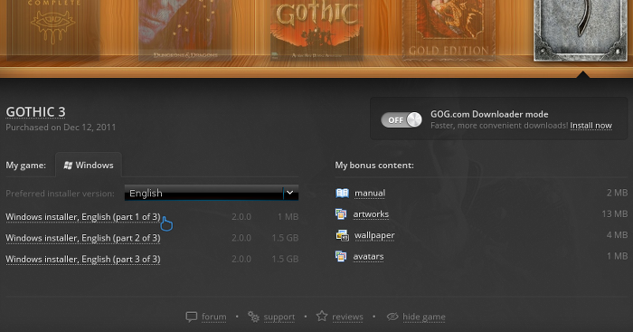633x332 pixels.
Task: Select the silver framed game cover
Action: point(581,30)
